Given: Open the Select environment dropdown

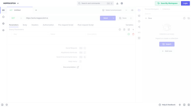Looking at the screenshot, I should click(x=114, y=10).
